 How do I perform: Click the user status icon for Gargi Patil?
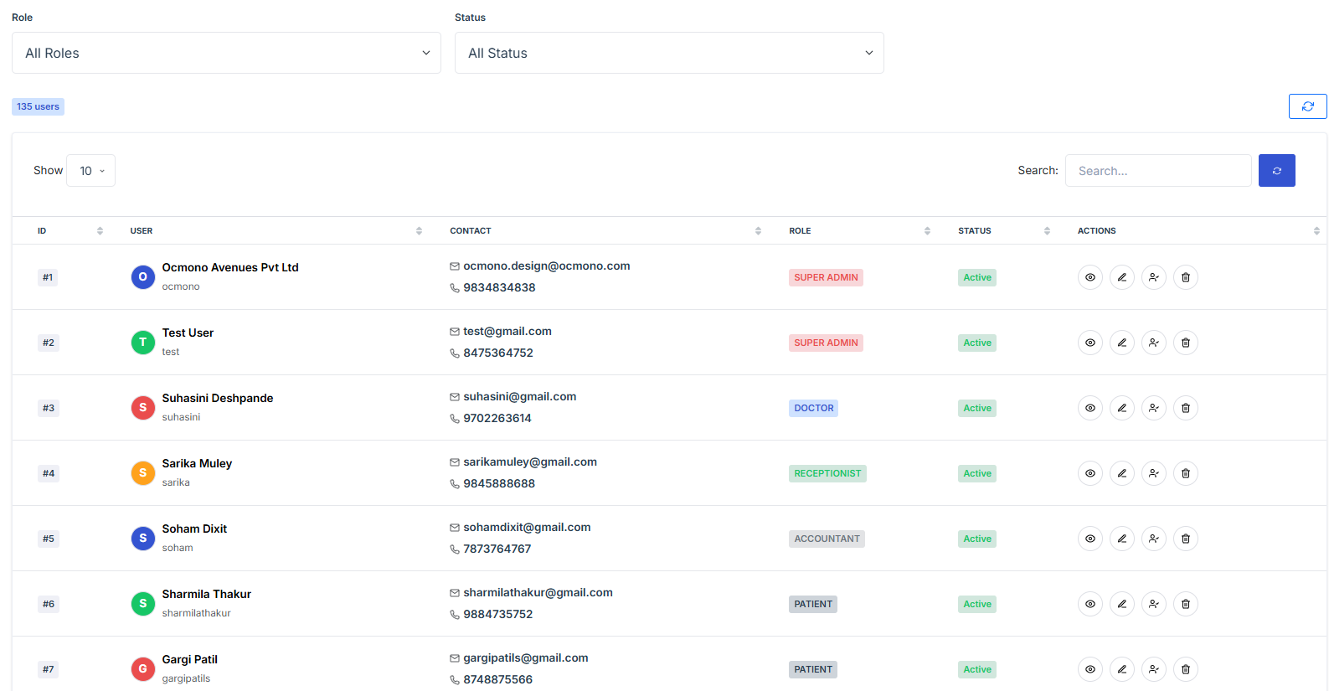pyautogui.click(x=1153, y=669)
